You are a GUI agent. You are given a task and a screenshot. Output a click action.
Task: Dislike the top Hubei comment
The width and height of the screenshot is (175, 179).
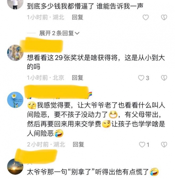[164, 17]
